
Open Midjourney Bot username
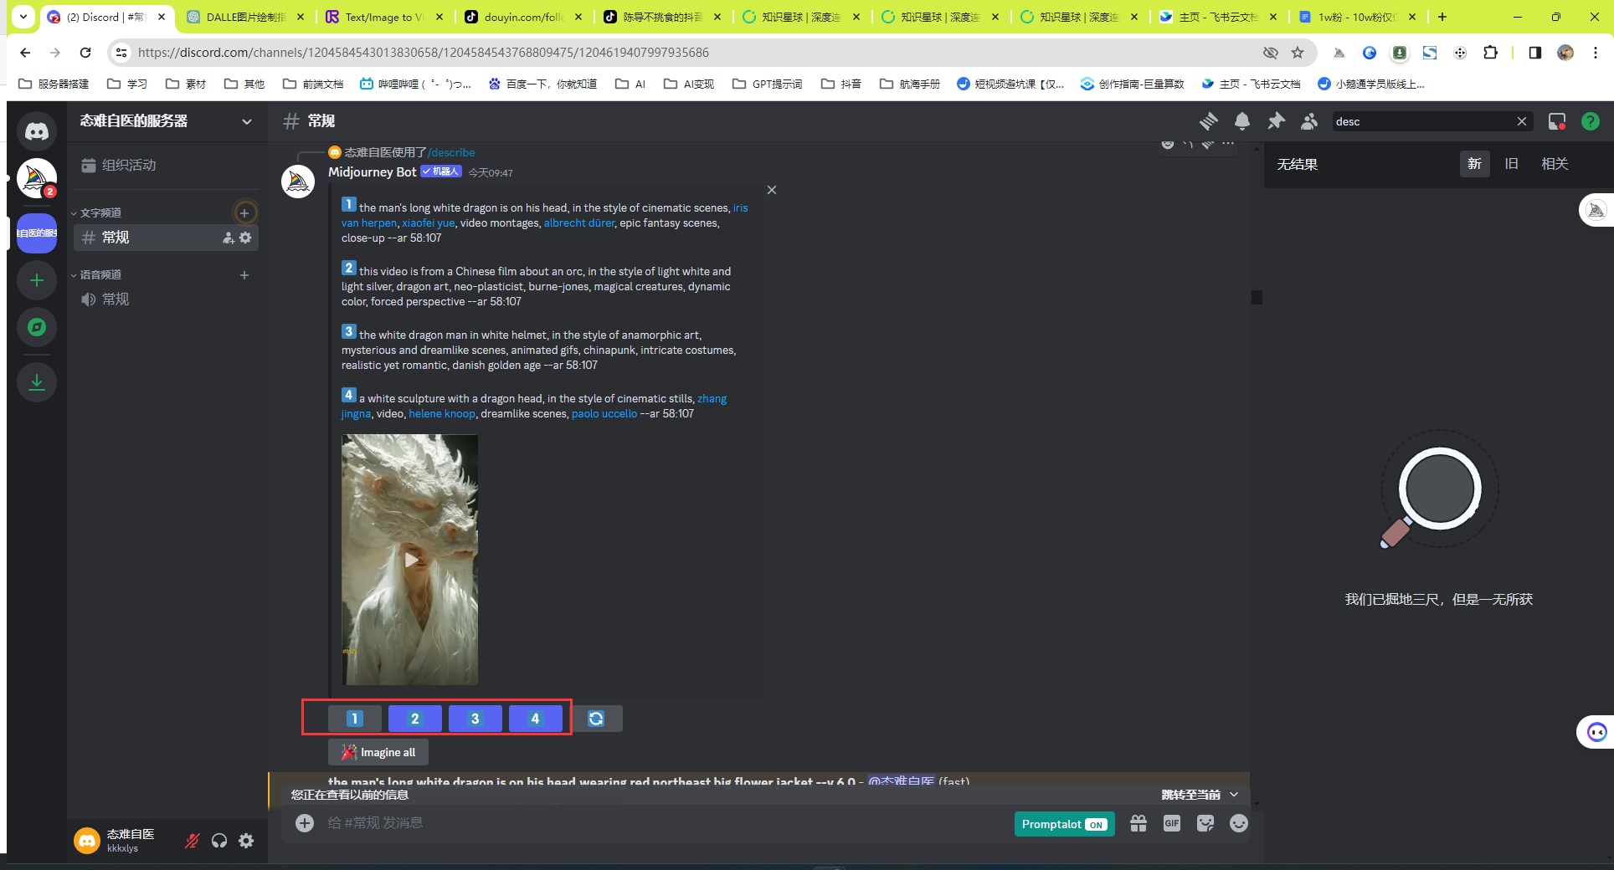(372, 172)
